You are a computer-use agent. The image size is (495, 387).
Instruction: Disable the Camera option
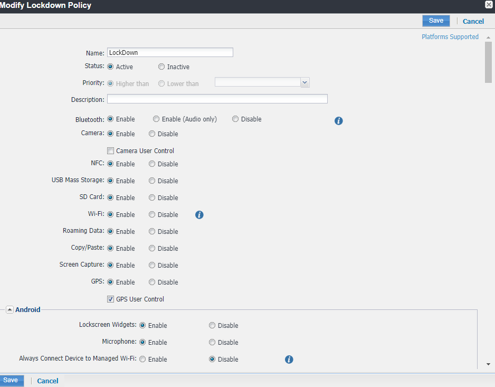[x=152, y=134]
